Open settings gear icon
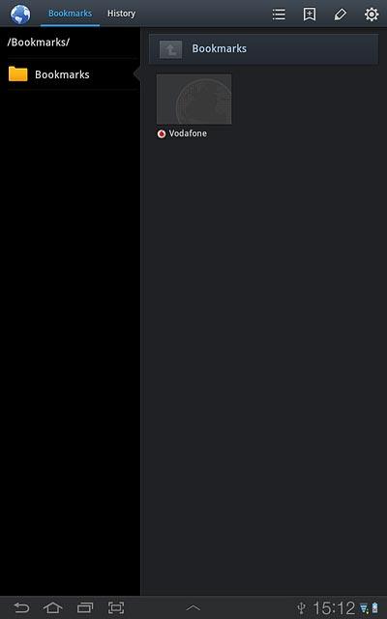387x619 pixels. pyautogui.click(x=372, y=15)
